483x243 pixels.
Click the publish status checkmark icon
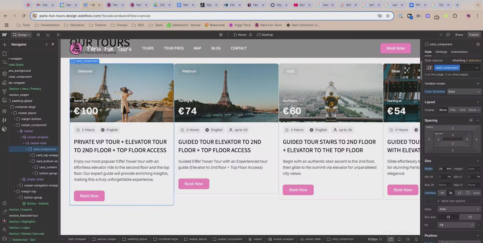441,35
